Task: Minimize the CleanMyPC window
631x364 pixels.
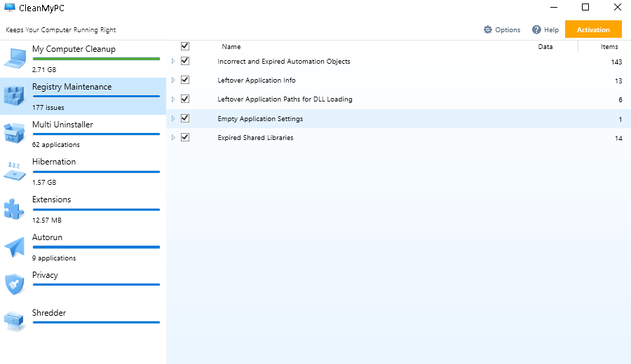Action: [x=554, y=7]
